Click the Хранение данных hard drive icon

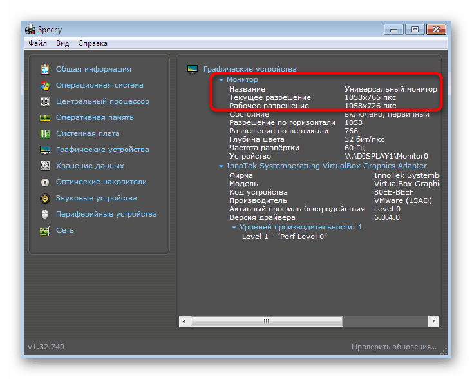pyautogui.click(x=45, y=166)
